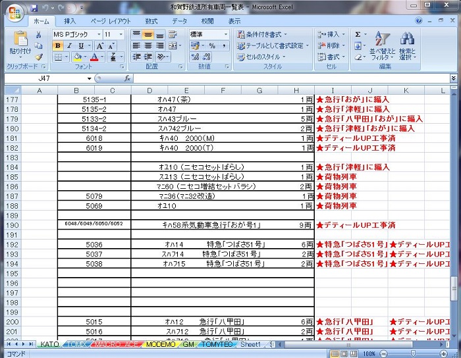Open 並べ替えとフィルタ sort and filter
This screenshot has height=358, width=461.
[x=383, y=46]
